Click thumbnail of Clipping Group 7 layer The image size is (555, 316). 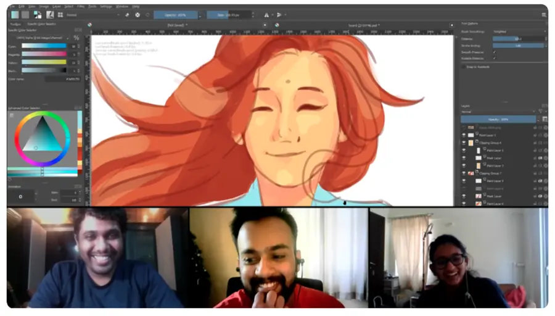pos(471,173)
